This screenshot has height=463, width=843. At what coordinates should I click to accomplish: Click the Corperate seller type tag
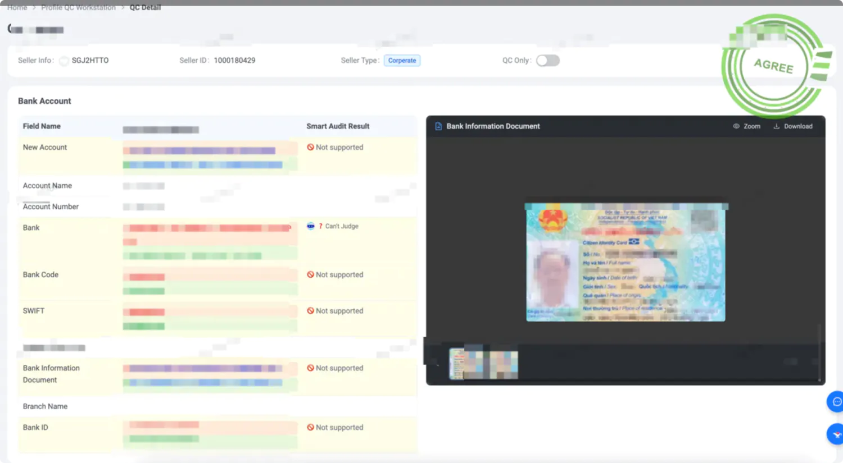[402, 61]
